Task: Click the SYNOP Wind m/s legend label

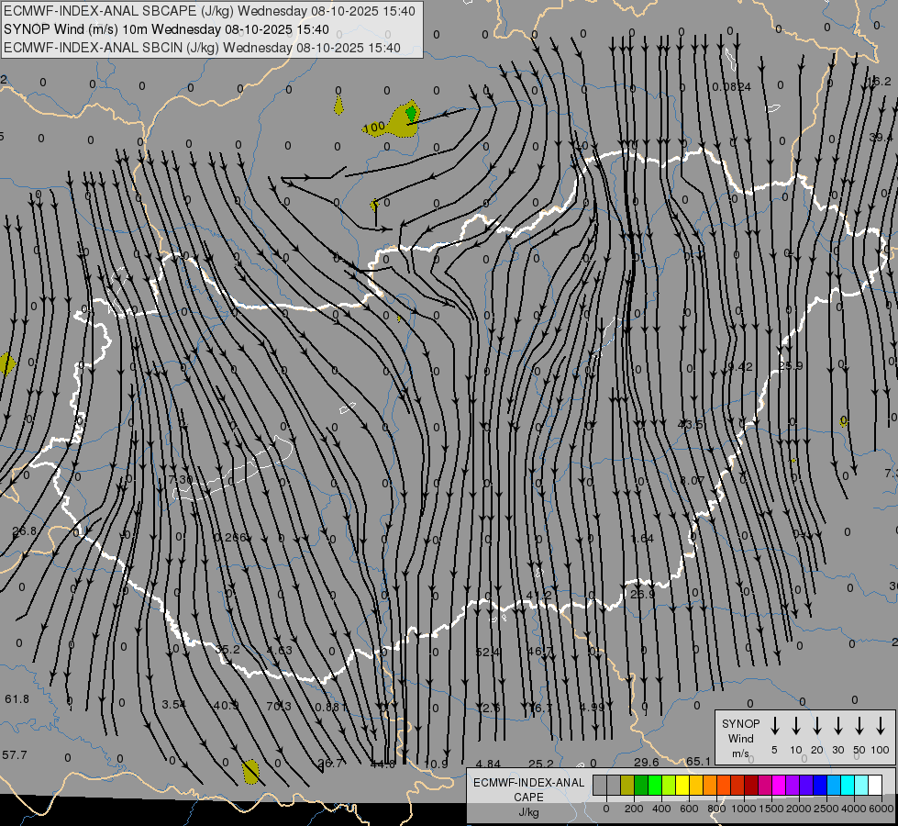Action: point(740,738)
